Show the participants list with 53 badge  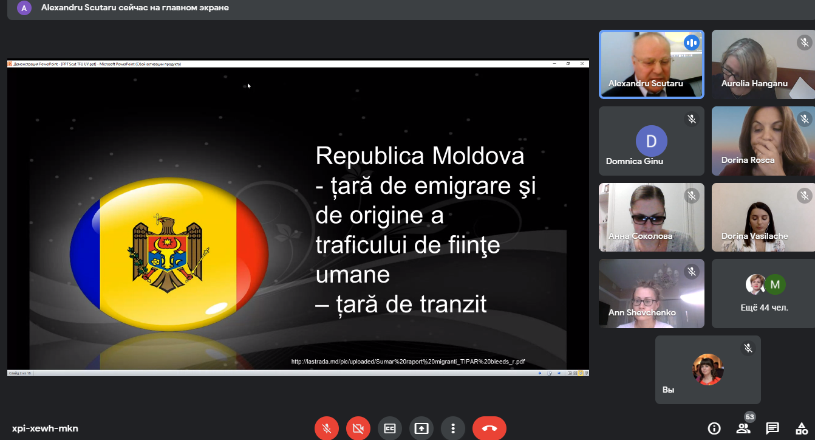click(743, 428)
